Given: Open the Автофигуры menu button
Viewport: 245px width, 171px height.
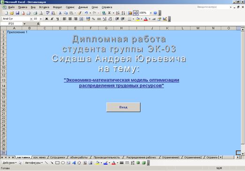Looking at the screenshot, I should 34,163.
